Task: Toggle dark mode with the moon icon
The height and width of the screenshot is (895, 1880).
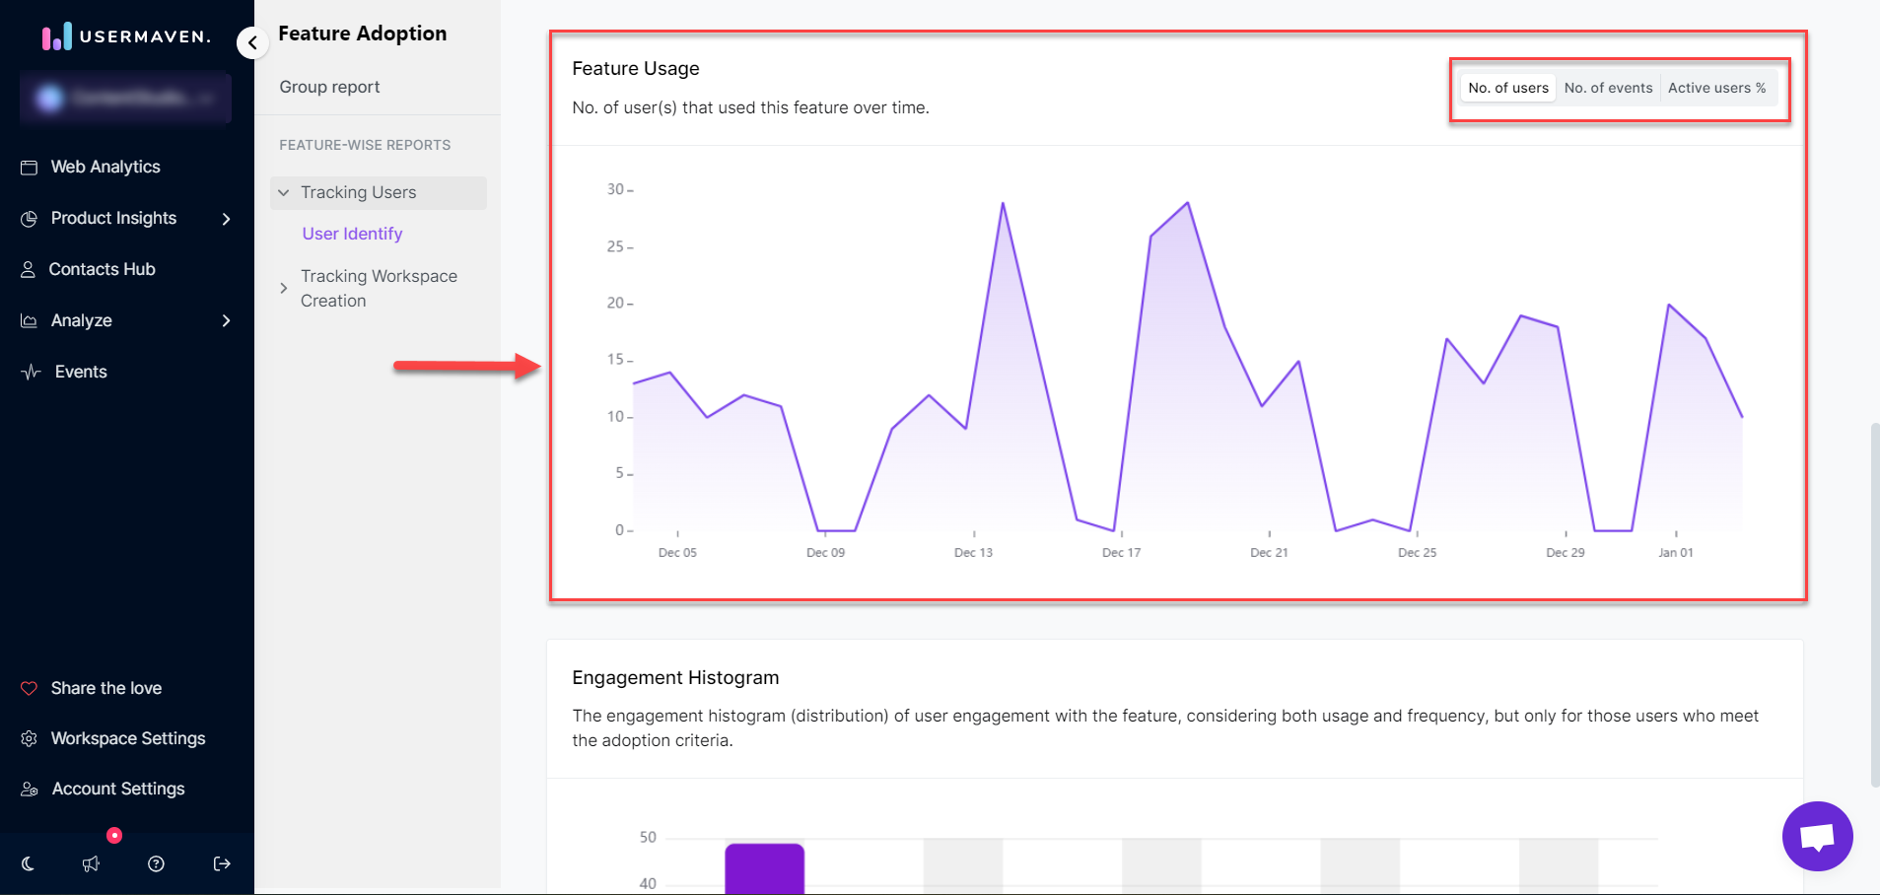Action: point(27,863)
